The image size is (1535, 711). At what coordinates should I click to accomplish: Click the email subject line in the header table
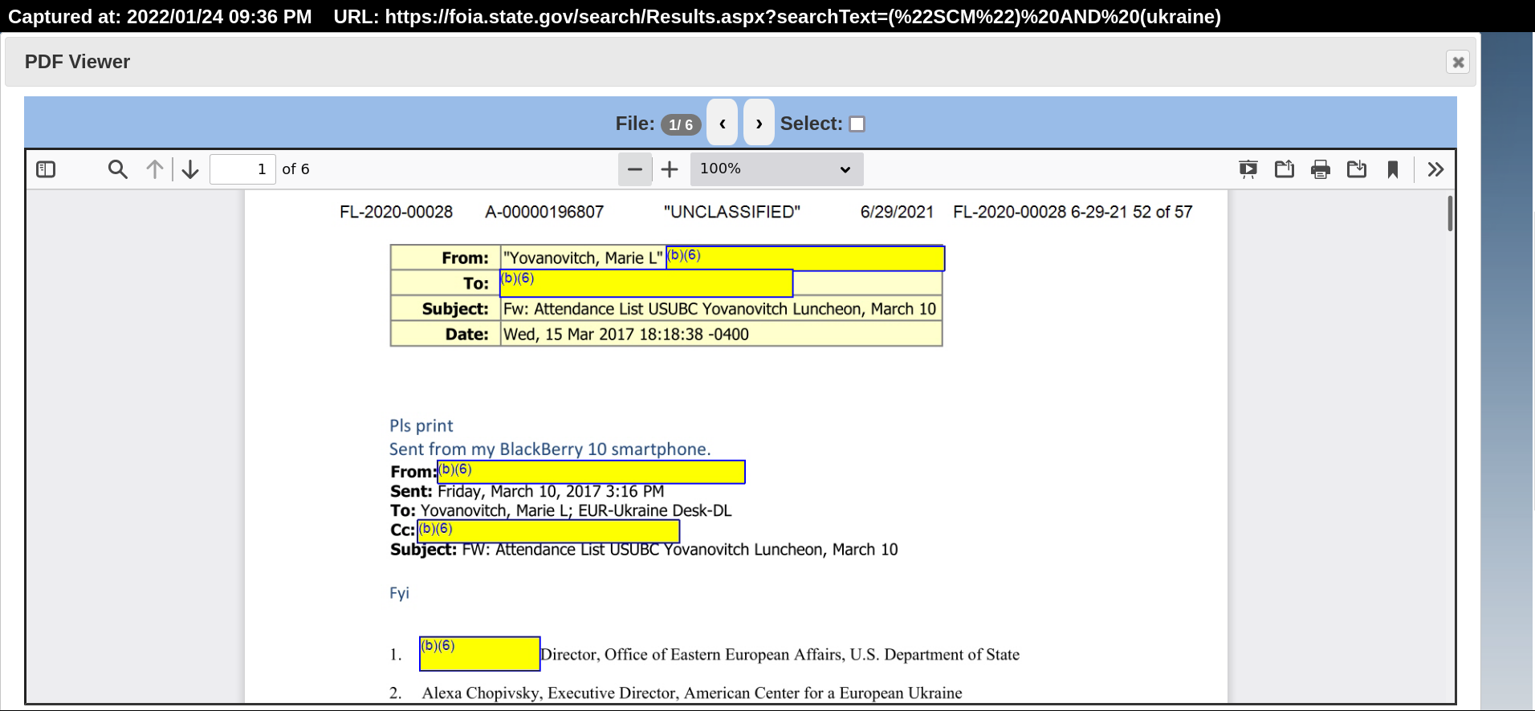tap(719, 309)
